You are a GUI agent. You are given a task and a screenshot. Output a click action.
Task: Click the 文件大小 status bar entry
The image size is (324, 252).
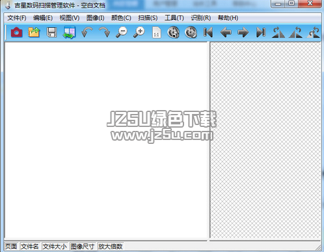click(x=55, y=246)
